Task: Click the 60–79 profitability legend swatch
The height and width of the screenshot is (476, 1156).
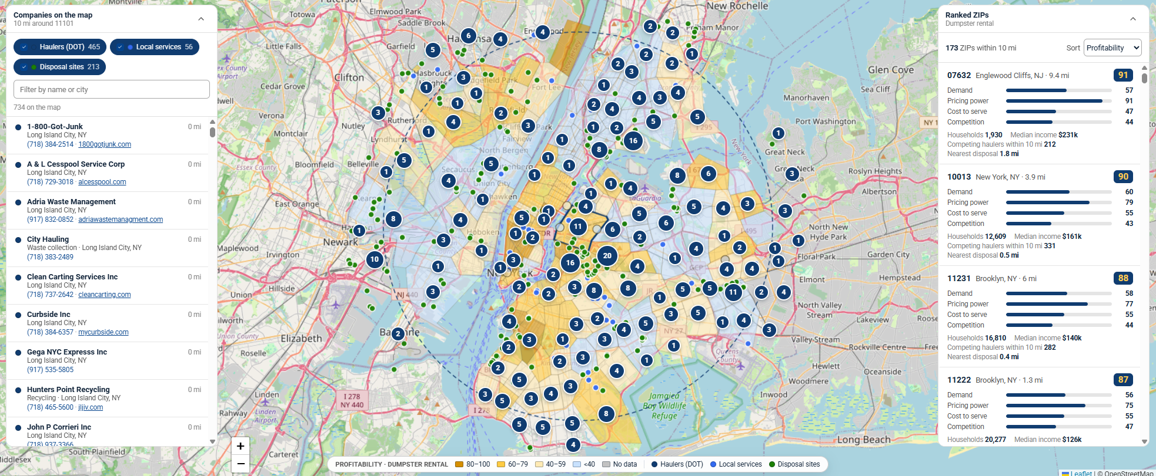Action: coord(501,464)
